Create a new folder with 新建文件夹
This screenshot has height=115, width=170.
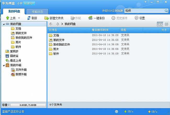(x=54, y=18)
